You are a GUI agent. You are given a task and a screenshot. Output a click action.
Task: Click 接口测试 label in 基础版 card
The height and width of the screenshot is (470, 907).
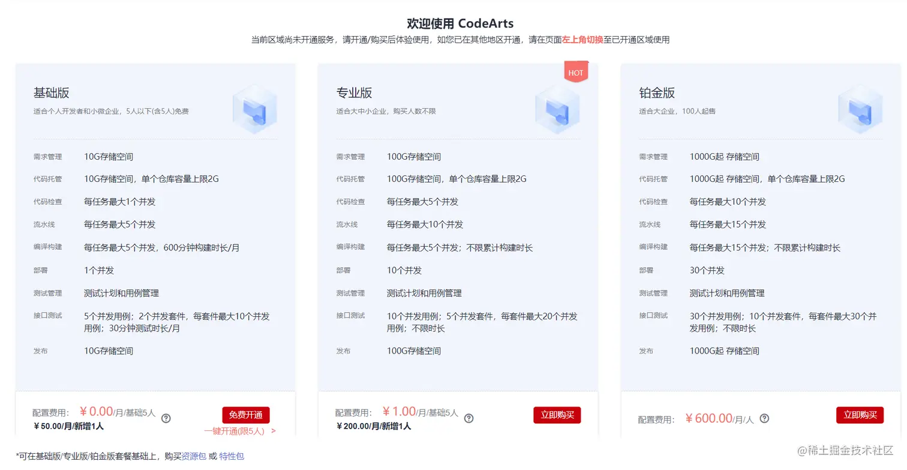(48, 315)
